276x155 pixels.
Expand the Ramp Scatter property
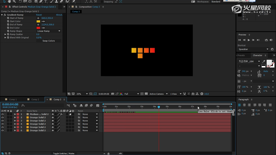(5, 34)
